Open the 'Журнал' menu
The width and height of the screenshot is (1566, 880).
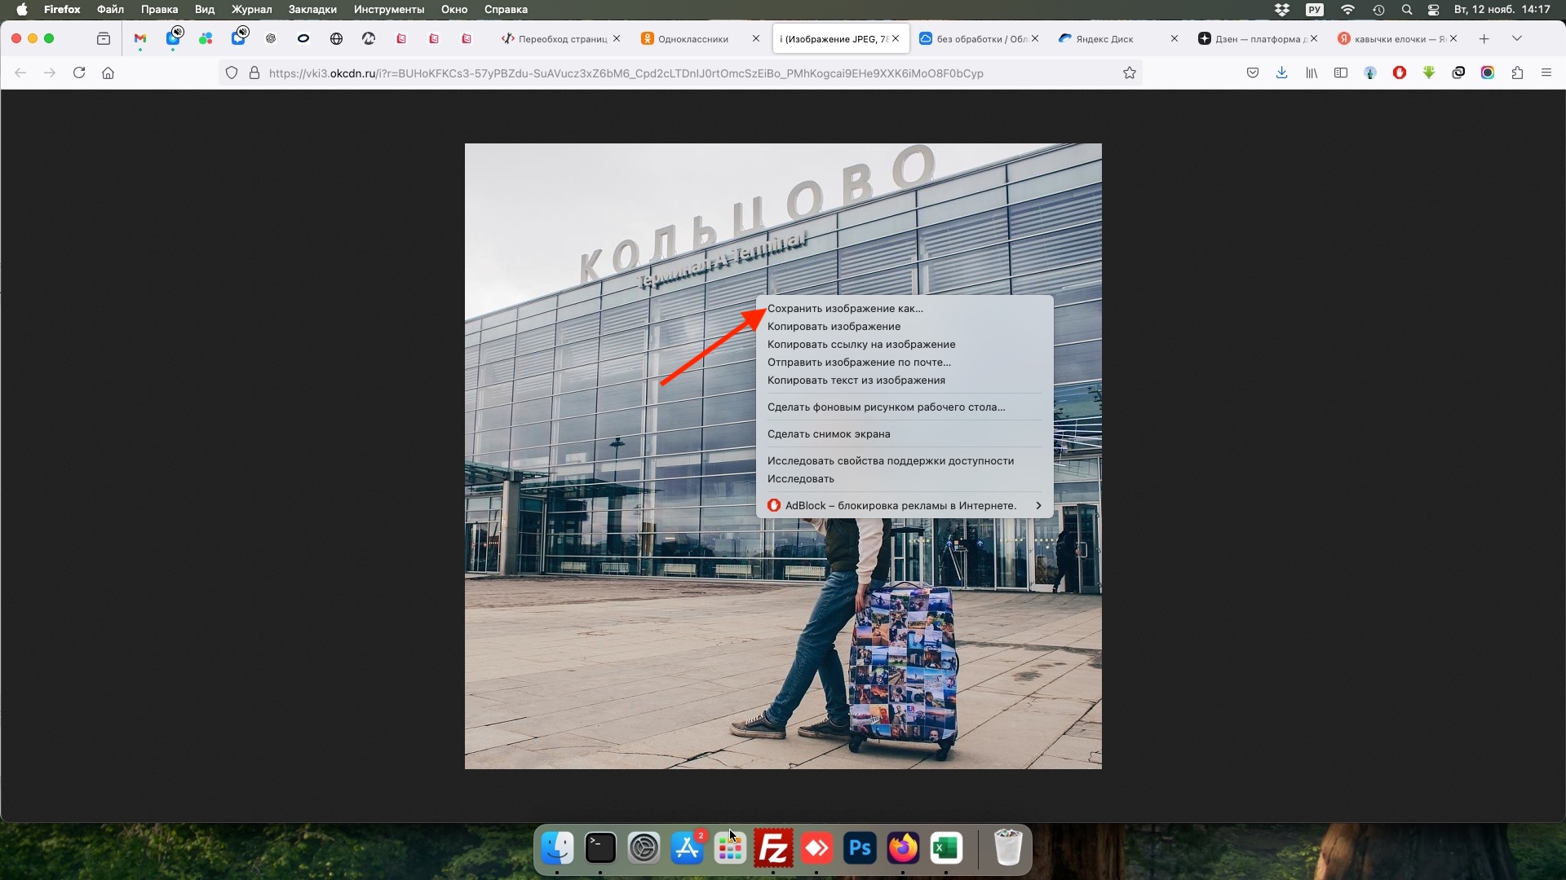click(251, 10)
